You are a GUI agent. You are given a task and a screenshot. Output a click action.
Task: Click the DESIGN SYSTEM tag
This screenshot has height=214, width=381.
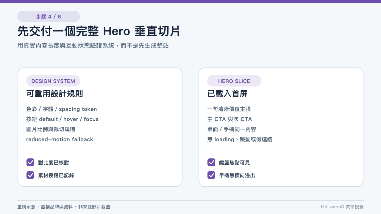click(x=53, y=81)
